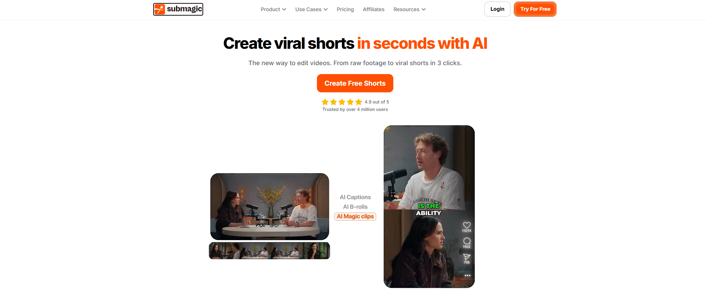Image resolution: width=708 pixels, height=296 pixels.
Task: Click the fifth gold rating star
Action: click(359, 102)
